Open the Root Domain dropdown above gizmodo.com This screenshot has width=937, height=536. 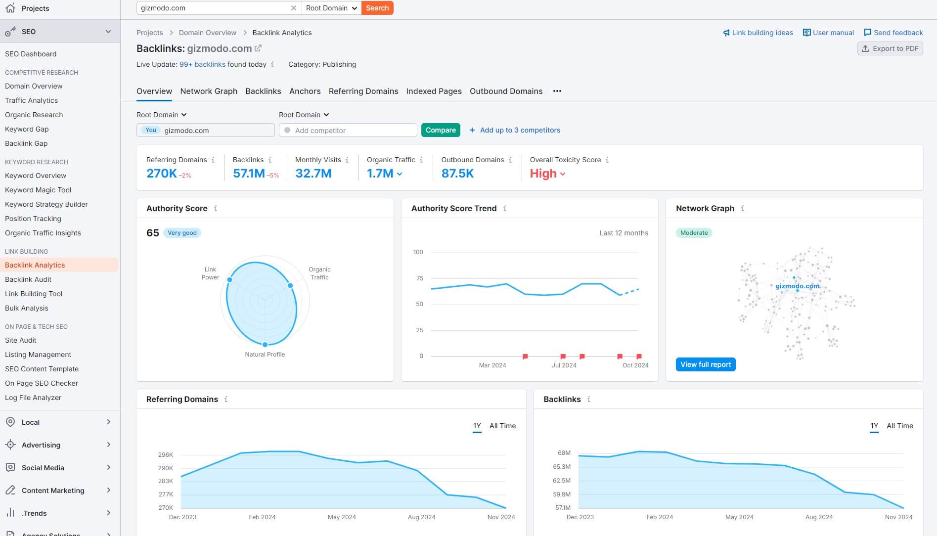[x=162, y=115]
